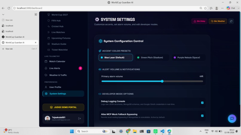Click the cloud icon beside Weather & Traffic
Image resolution: width=241 pixels, height=135 pixels.
[46, 75]
